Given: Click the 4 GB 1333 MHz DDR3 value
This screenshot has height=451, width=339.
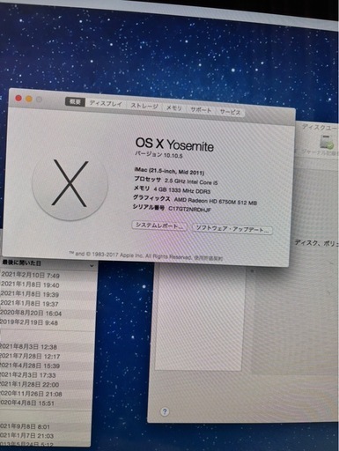Looking at the screenshot, I should tap(182, 191).
